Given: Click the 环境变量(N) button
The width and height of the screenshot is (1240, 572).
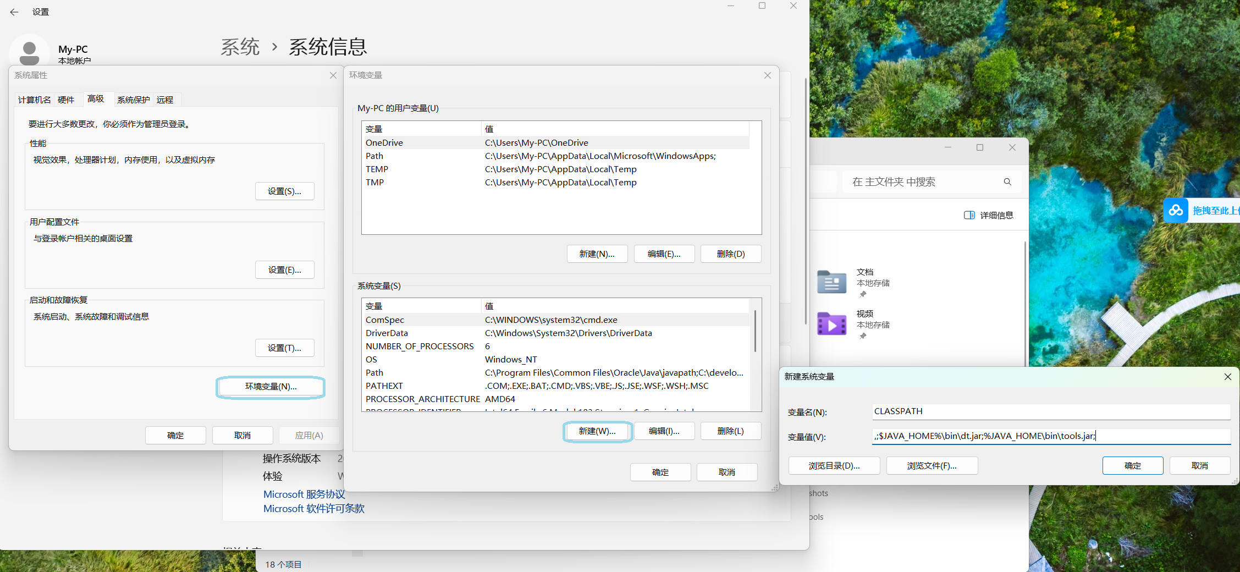Looking at the screenshot, I should pyautogui.click(x=271, y=387).
